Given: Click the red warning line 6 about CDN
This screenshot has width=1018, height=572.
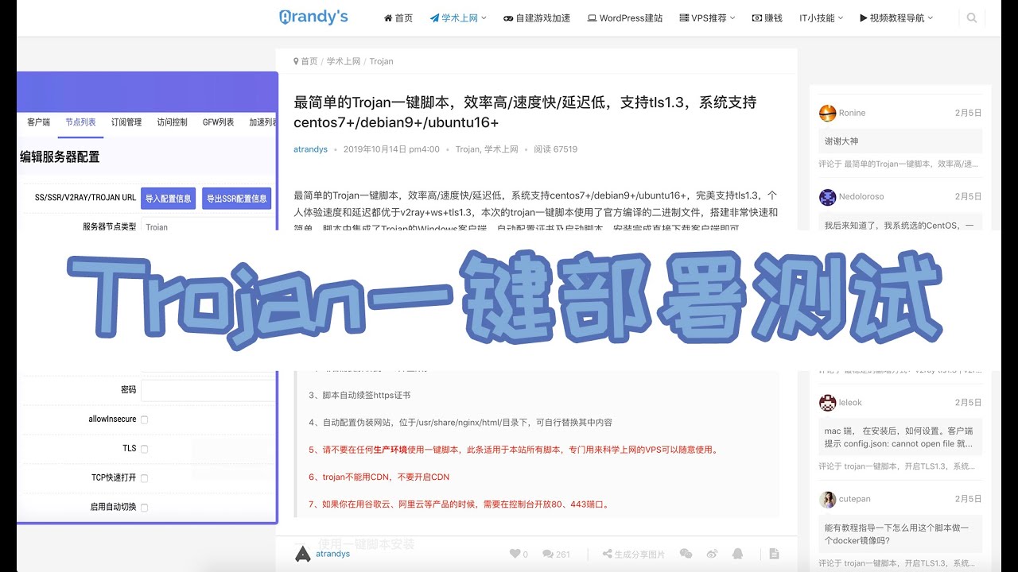Looking at the screenshot, I should (379, 477).
